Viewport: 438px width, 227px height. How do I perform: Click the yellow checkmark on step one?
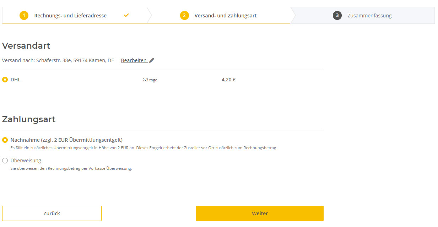coord(126,15)
